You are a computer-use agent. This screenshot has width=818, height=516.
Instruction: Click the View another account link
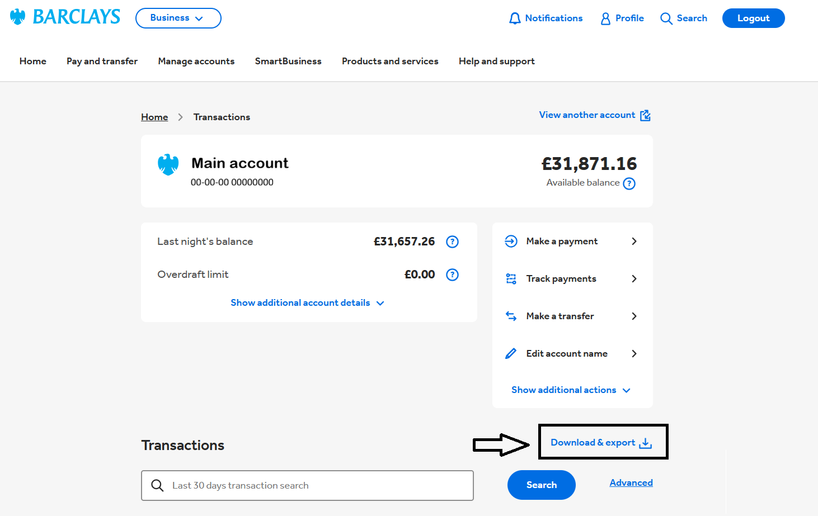[x=587, y=115]
